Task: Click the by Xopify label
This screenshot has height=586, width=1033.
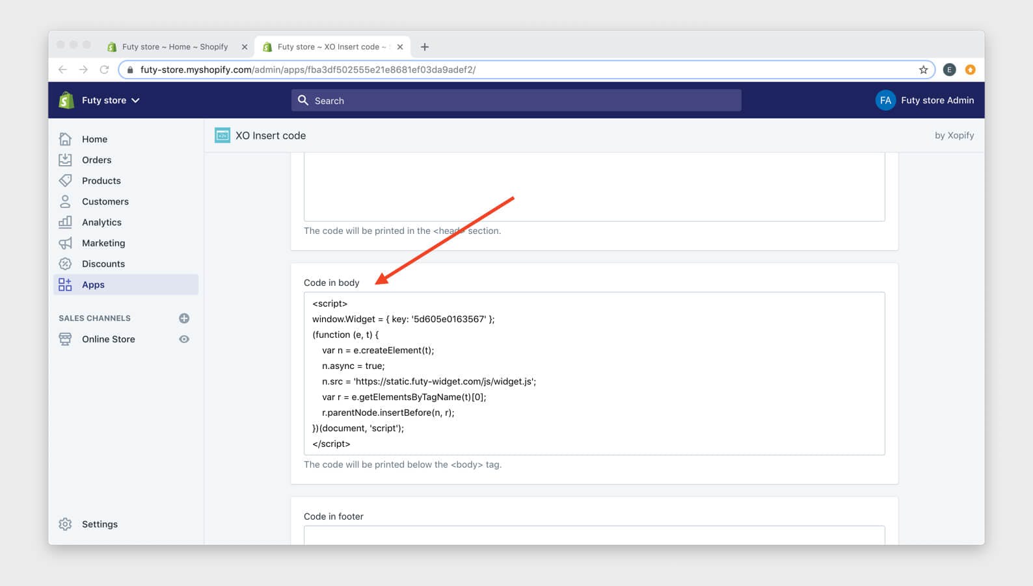Action: point(954,135)
